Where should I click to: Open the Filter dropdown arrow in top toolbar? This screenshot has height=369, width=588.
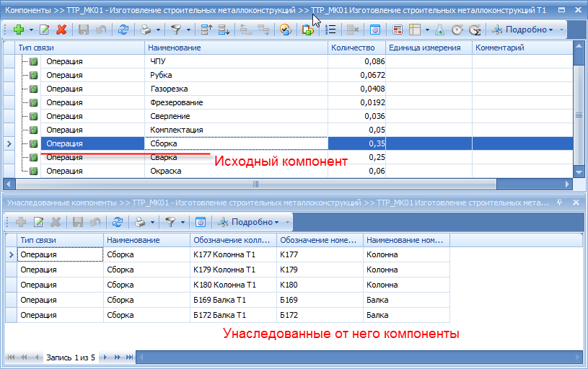pyautogui.click(x=188, y=30)
